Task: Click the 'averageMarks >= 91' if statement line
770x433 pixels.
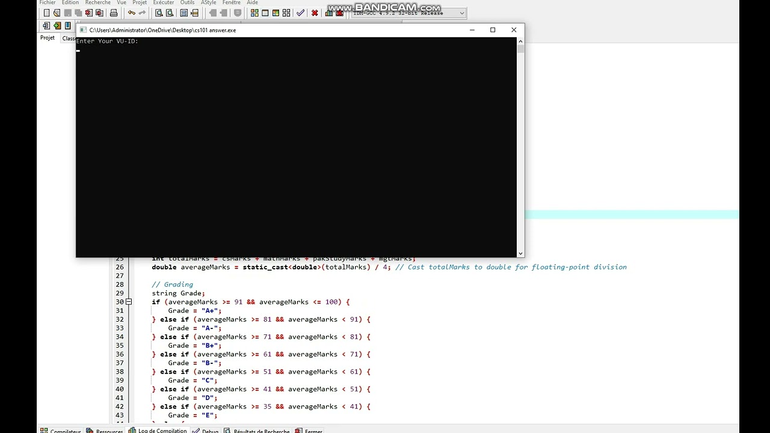Action: pos(250,302)
